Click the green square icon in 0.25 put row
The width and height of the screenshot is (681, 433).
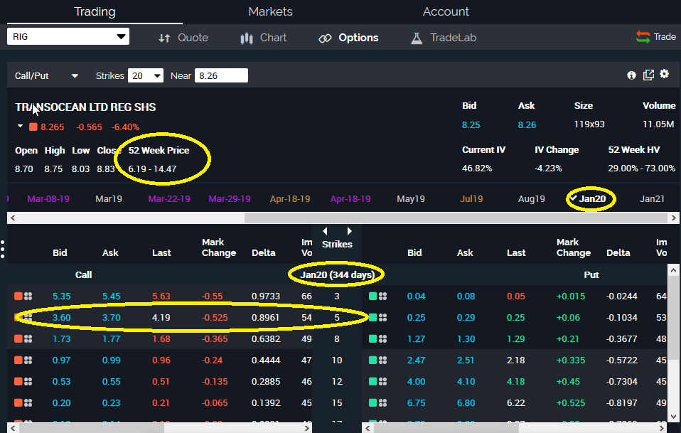pos(372,318)
